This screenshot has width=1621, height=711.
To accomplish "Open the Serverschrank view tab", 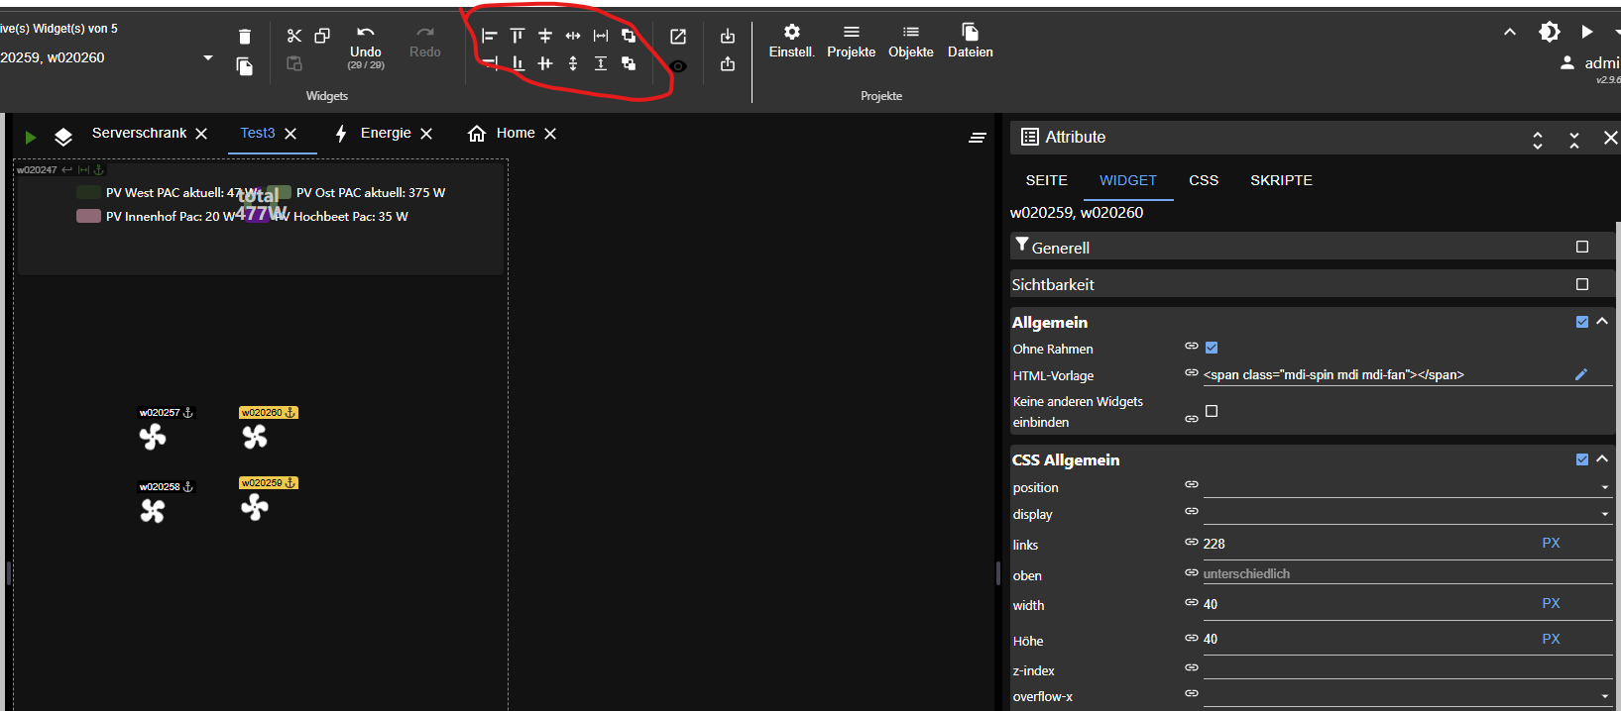I will (139, 134).
